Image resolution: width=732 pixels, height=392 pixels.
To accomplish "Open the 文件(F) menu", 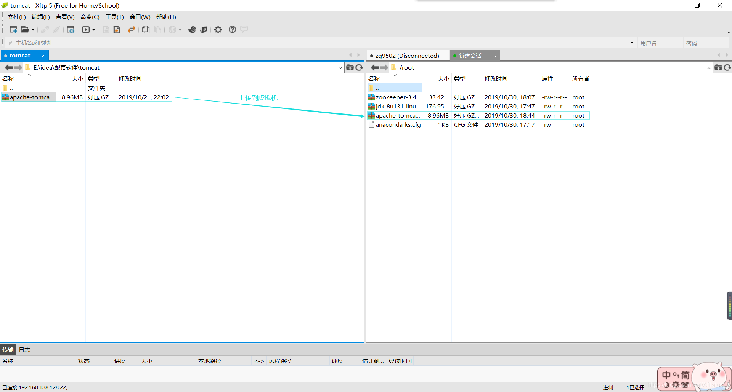I will pyautogui.click(x=17, y=17).
